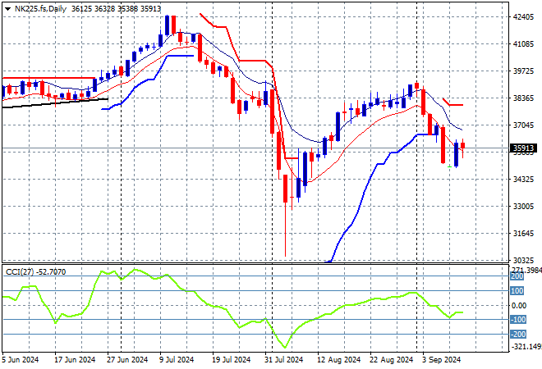Viewport: 542px width, 369px height.
Task: Select the CCI -200 level label
Action: pyautogui.click(x=518, y=334)
